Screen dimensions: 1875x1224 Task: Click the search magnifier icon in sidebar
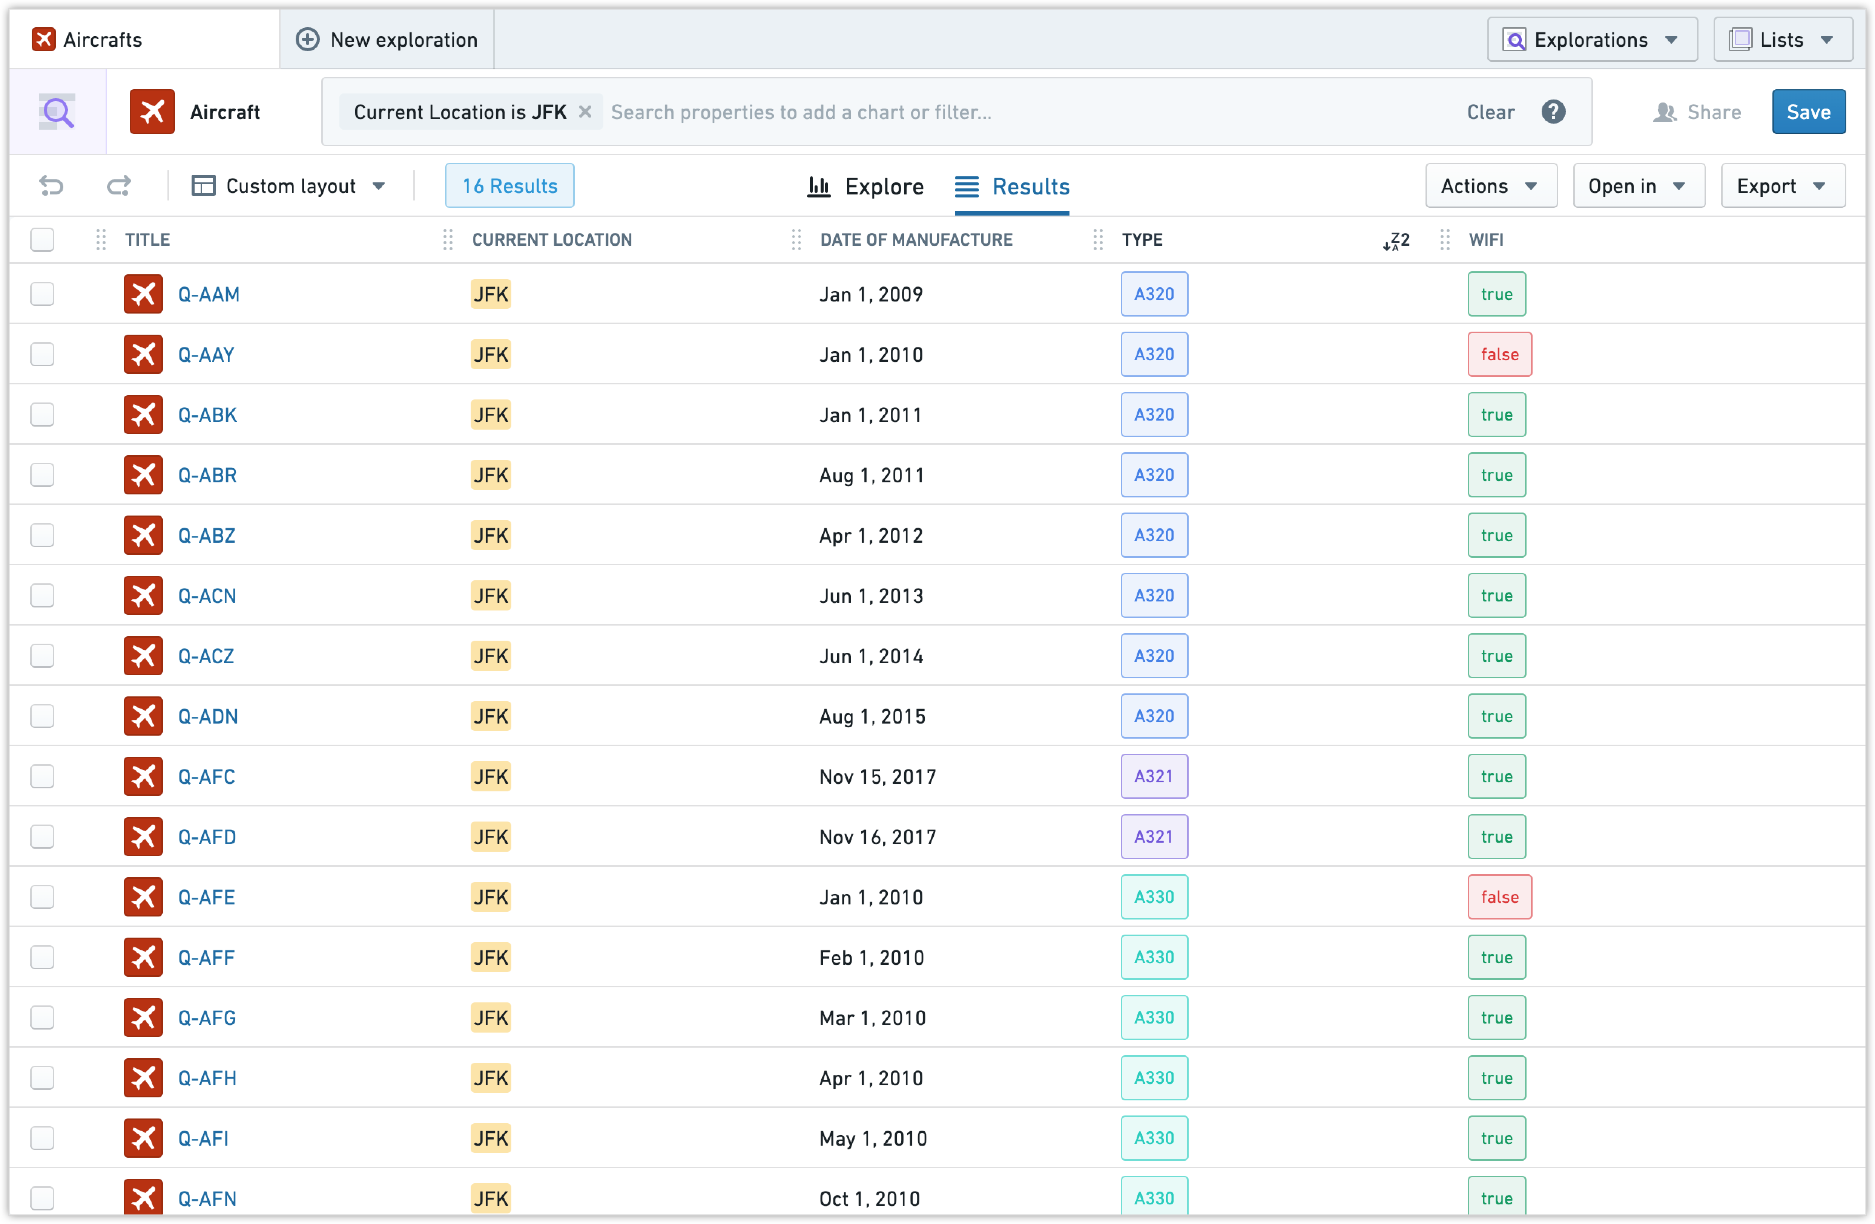click(58, 112)
